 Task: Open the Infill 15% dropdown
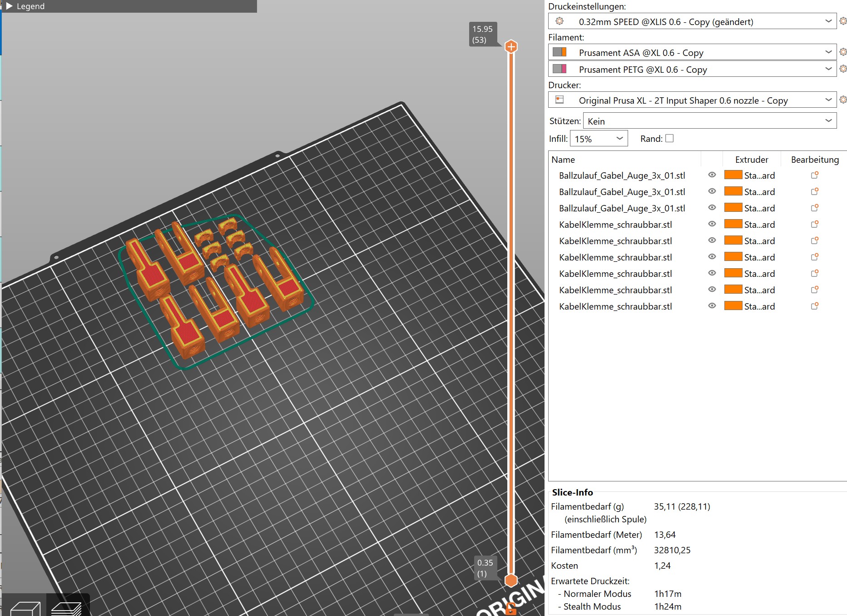pyautogui.click(x=599, y=139)
